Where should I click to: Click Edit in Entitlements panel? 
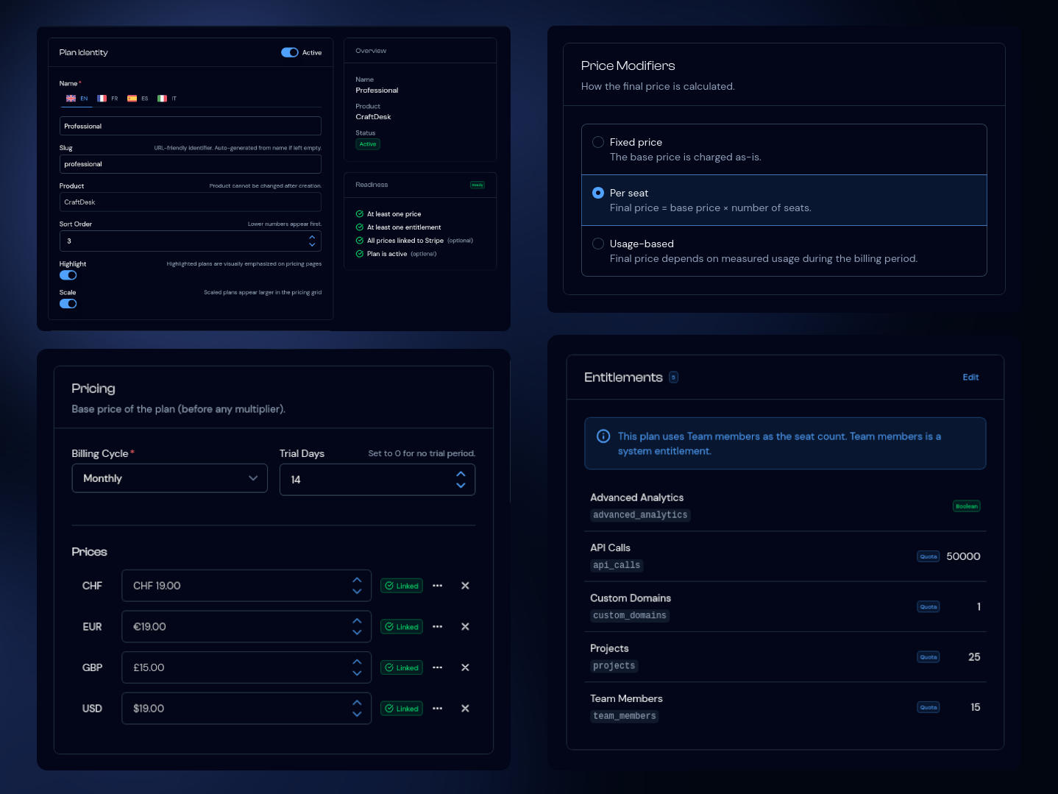pos(970,377)
